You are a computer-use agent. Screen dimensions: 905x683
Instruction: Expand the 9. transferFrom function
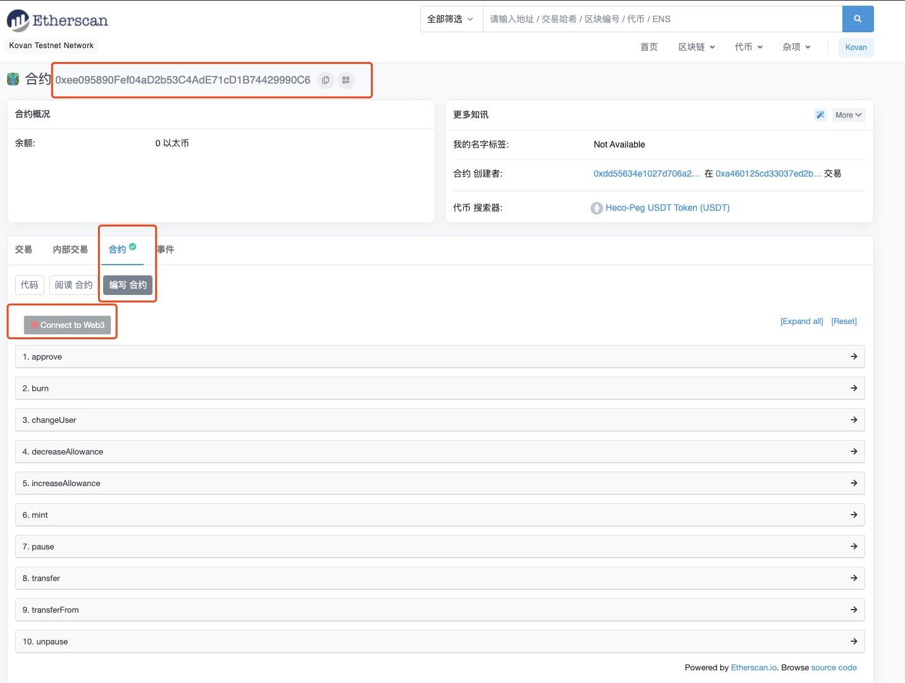pyautogui.click(x=440, y=610)
